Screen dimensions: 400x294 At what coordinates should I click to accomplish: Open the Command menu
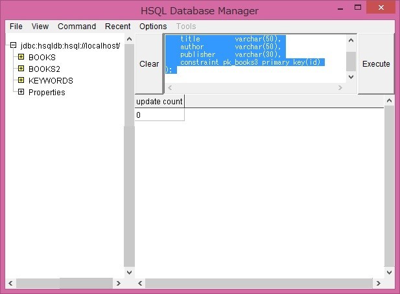click(76, 27)
